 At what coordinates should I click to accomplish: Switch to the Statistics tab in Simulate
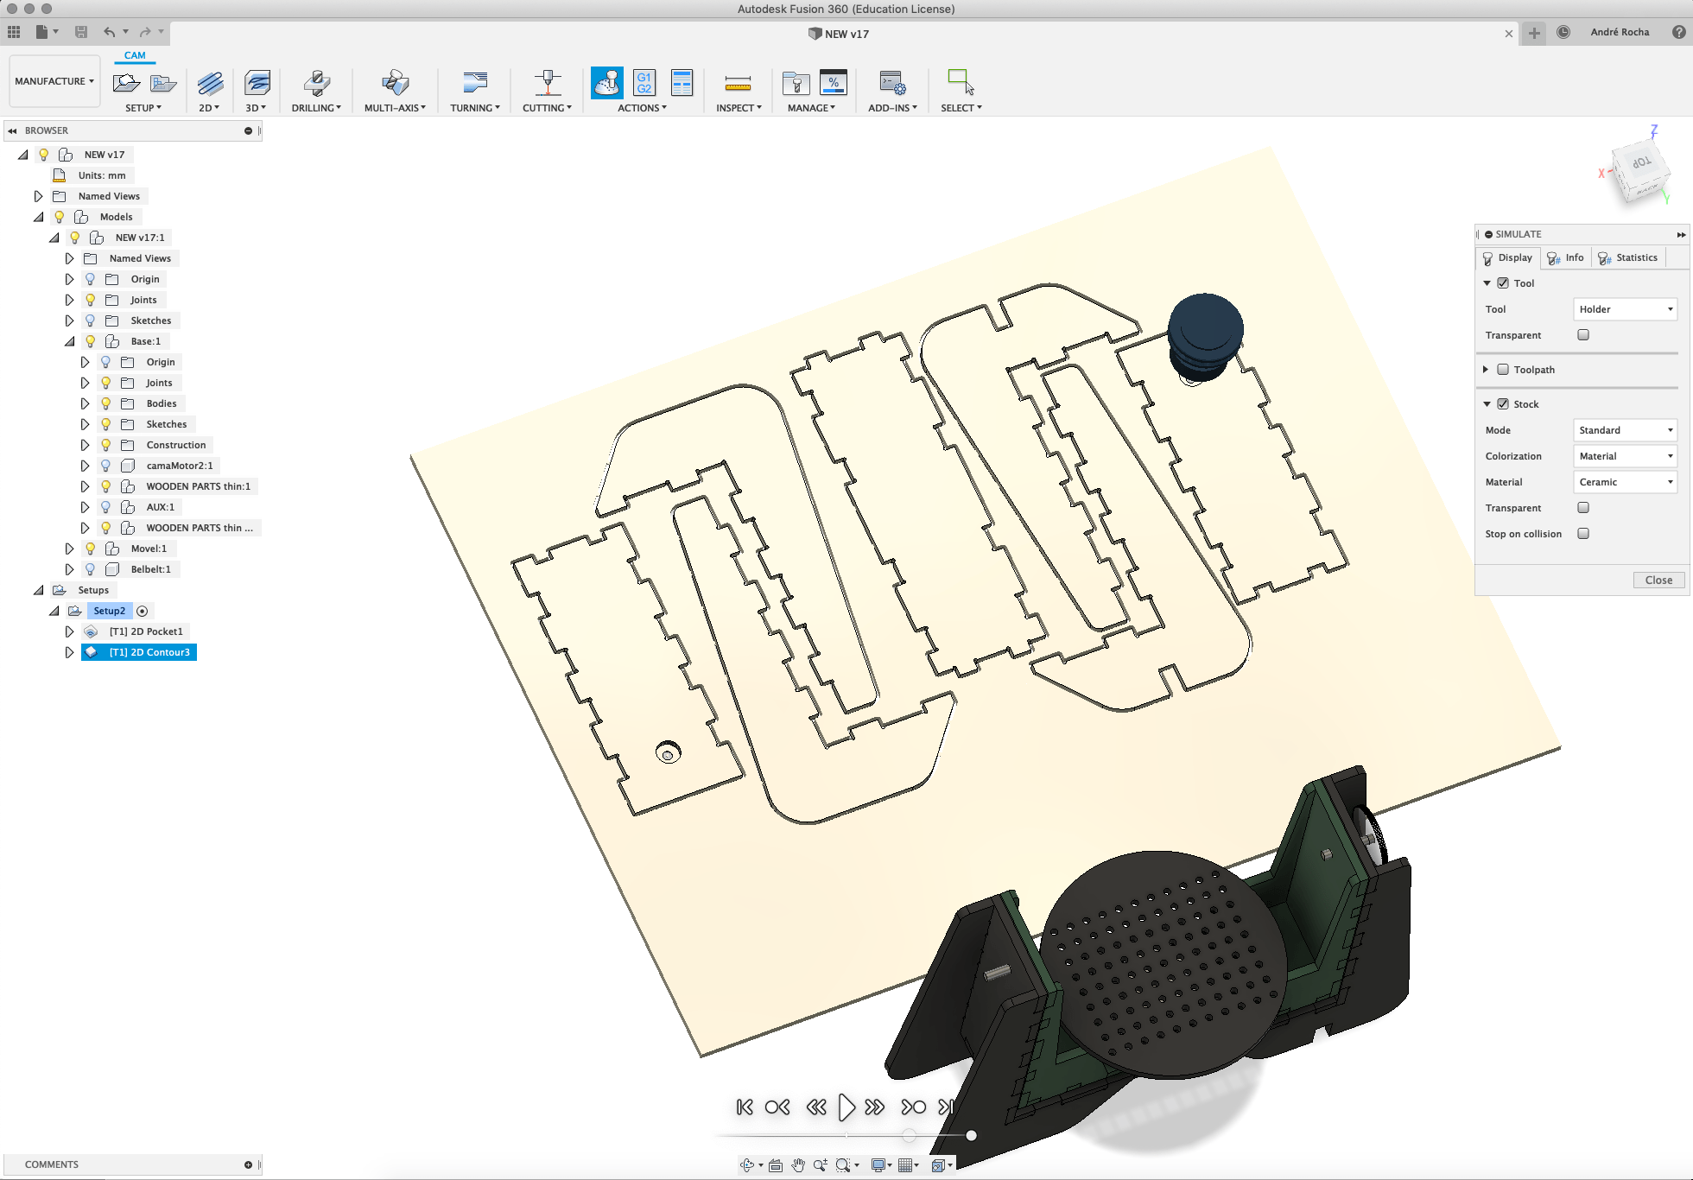pos(1628,257)
